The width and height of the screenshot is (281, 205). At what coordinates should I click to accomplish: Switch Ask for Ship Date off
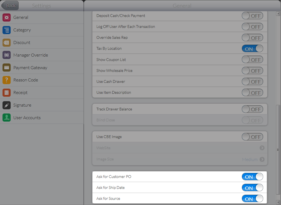pos(252,188)
